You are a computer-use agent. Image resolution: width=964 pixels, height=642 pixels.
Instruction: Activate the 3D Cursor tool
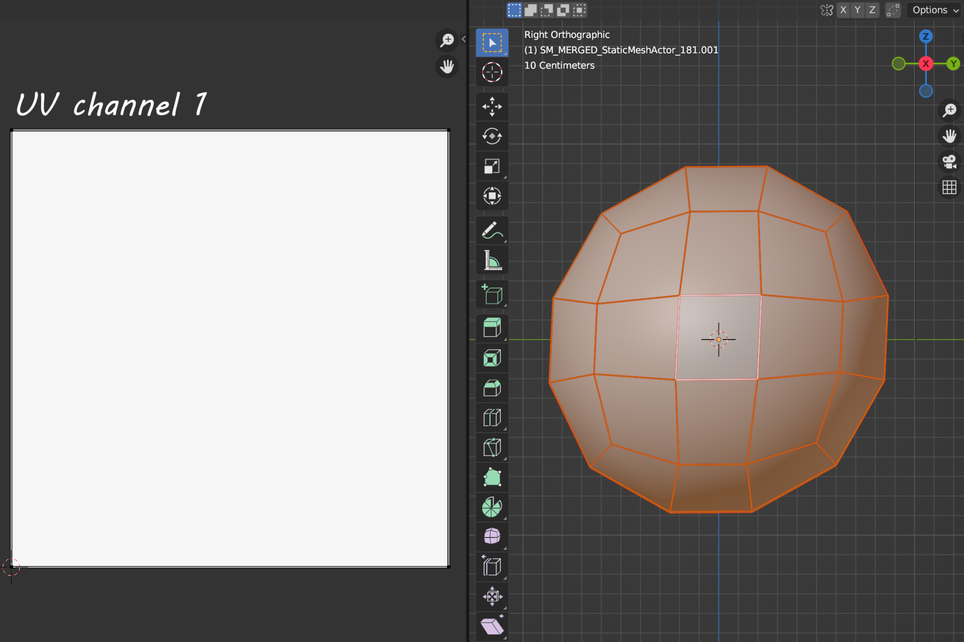click(492, 72)
